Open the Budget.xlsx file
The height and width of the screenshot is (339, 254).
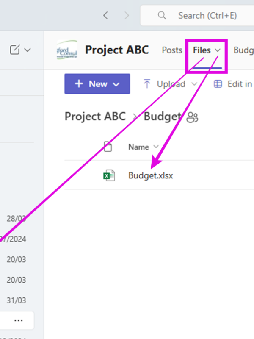(151, 175)
